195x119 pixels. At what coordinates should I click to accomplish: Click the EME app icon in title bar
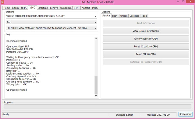tap(2, 2)
